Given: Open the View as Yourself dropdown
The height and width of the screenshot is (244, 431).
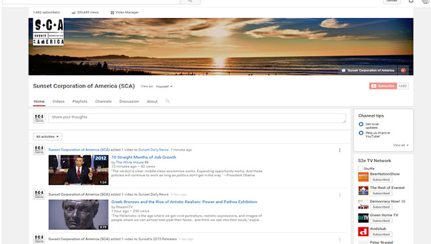Looking at the screenshot, I should coord(164,87).
